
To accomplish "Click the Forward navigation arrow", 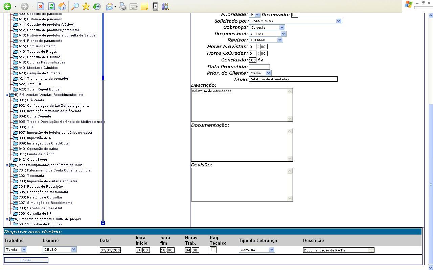I will point(24,6).
